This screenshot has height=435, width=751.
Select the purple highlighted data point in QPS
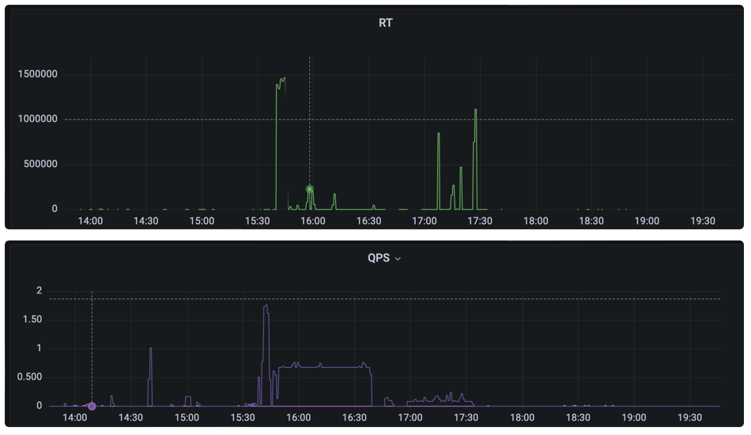point(92,407)
